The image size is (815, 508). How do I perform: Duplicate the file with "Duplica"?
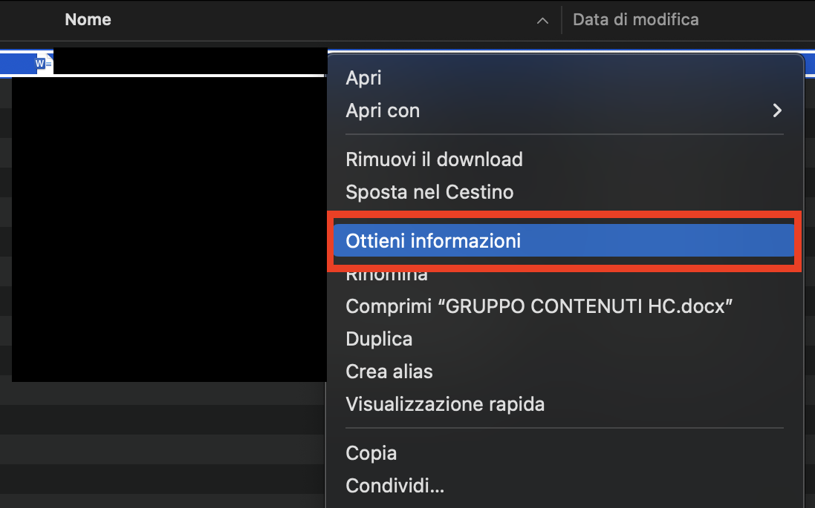(x=379, y=338)
